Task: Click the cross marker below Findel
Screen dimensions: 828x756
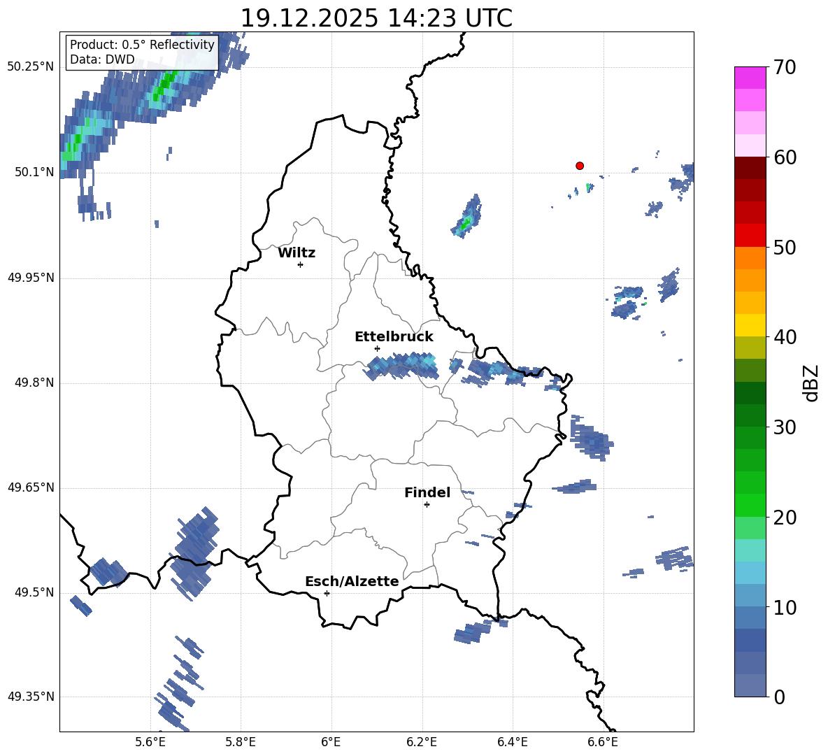Action: pyautogui.click(x=427, y=505)
